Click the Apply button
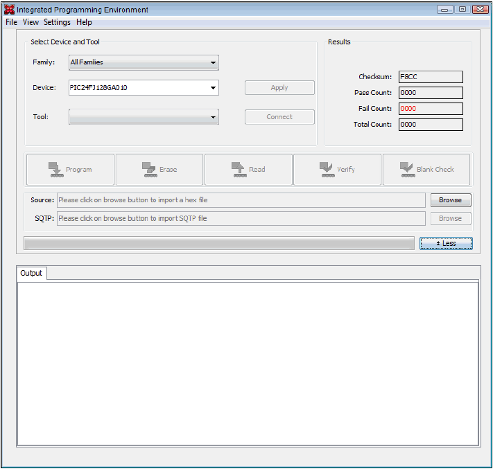Viewport: 493px width, 471px height. [279, 88]
